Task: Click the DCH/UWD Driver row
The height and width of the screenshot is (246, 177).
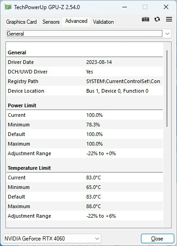Action: tap(85, 72)
